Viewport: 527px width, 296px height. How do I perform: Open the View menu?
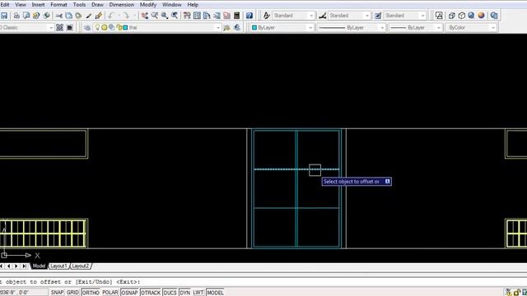(x=21, y=5)
